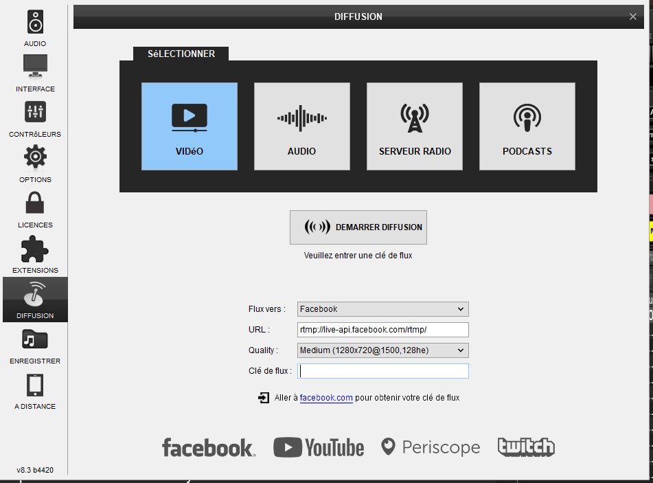Open the Quality Medium dropdown

[x=383, y=350]
